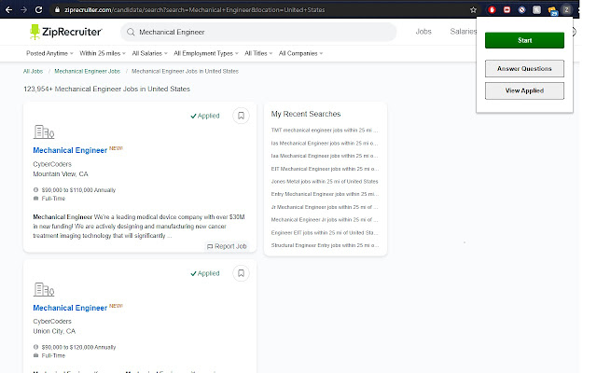Screen dimensions: 597x373
Task: Open the red hand blocker extension
Action: tap(492, 10)
